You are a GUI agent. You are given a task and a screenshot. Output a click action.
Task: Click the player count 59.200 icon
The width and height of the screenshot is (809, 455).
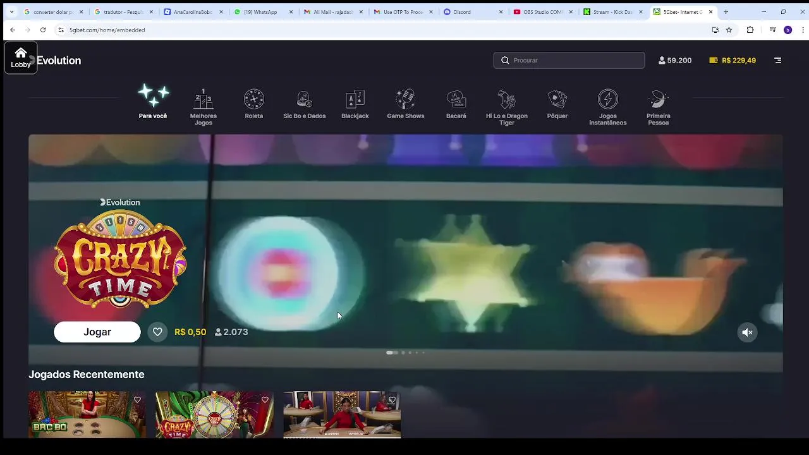pos(662,60)
